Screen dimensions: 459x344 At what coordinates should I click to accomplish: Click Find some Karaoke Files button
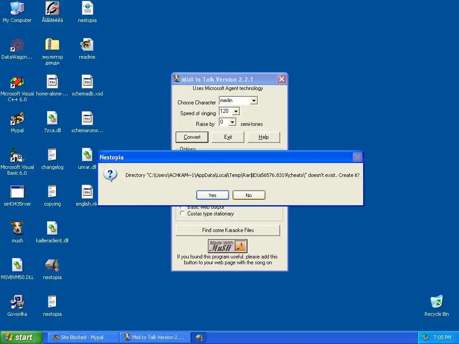coord(228,230)
